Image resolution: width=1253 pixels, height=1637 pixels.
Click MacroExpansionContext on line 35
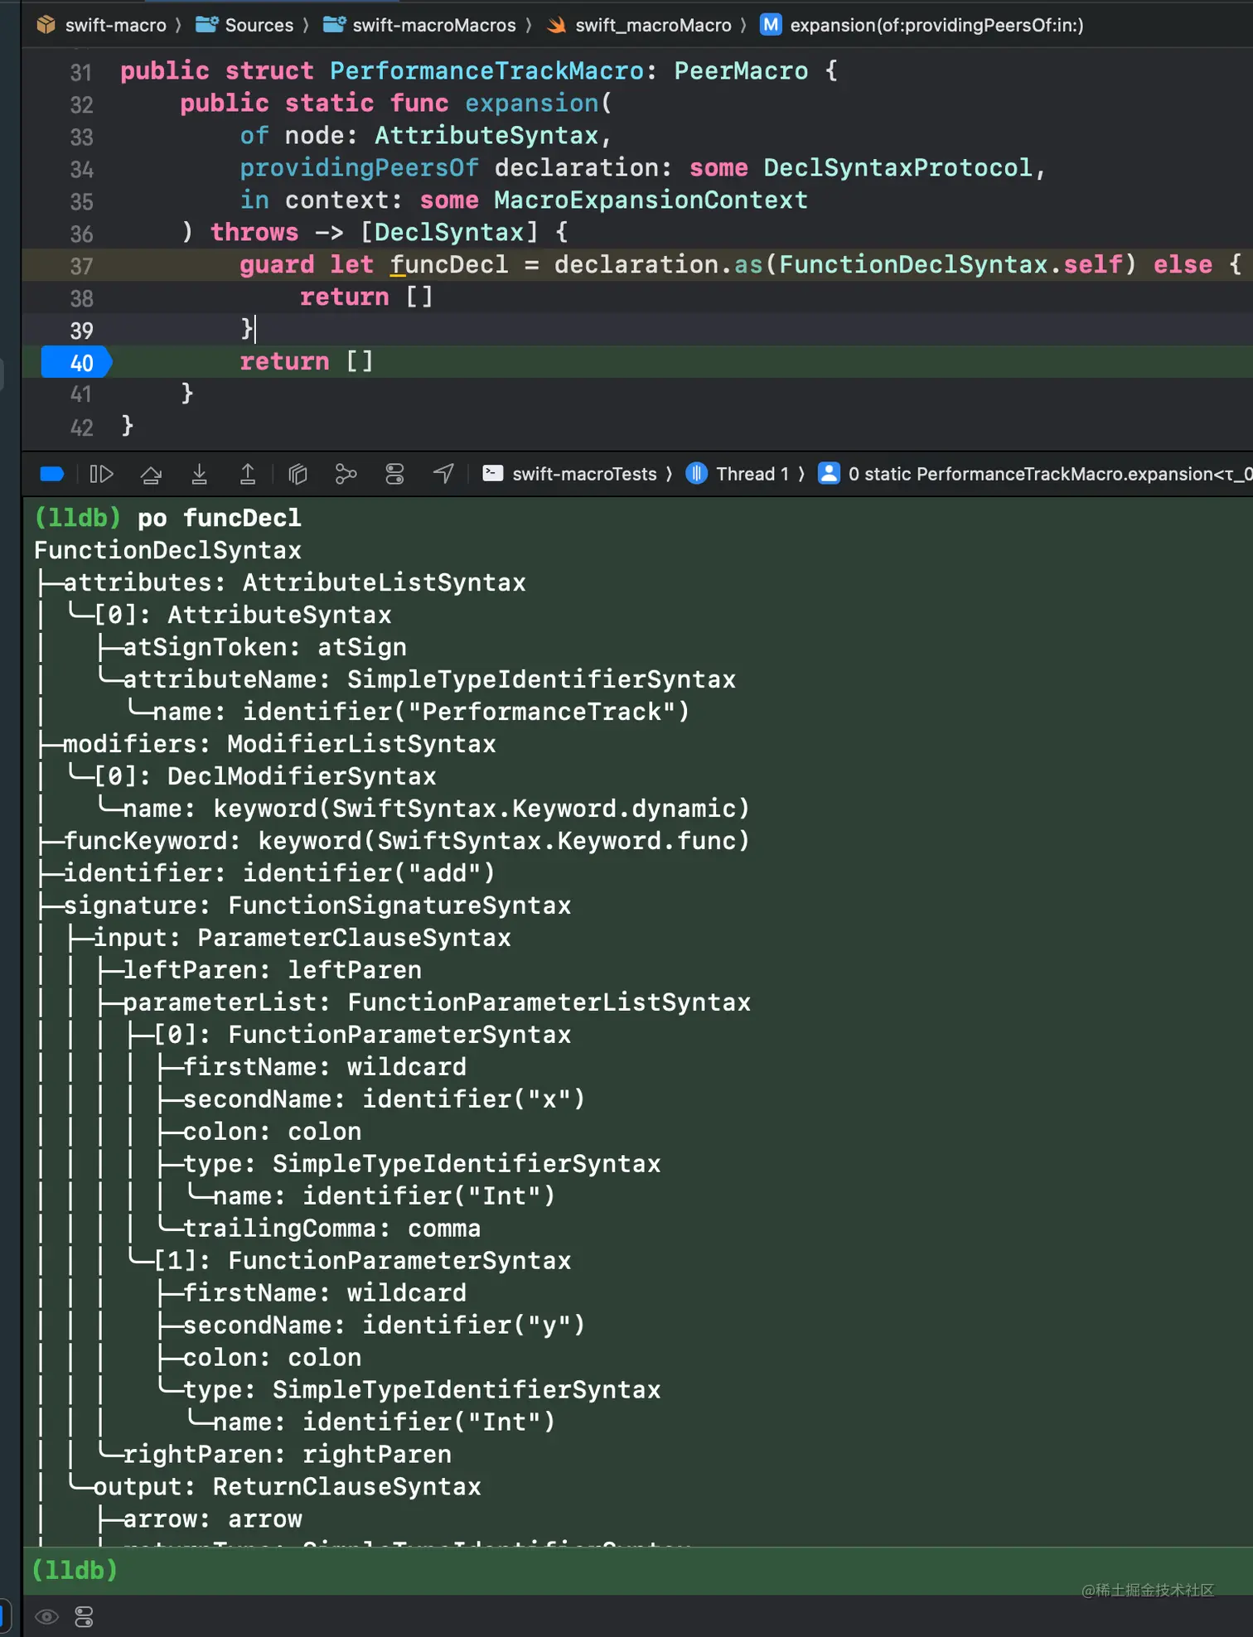point(651,200)
